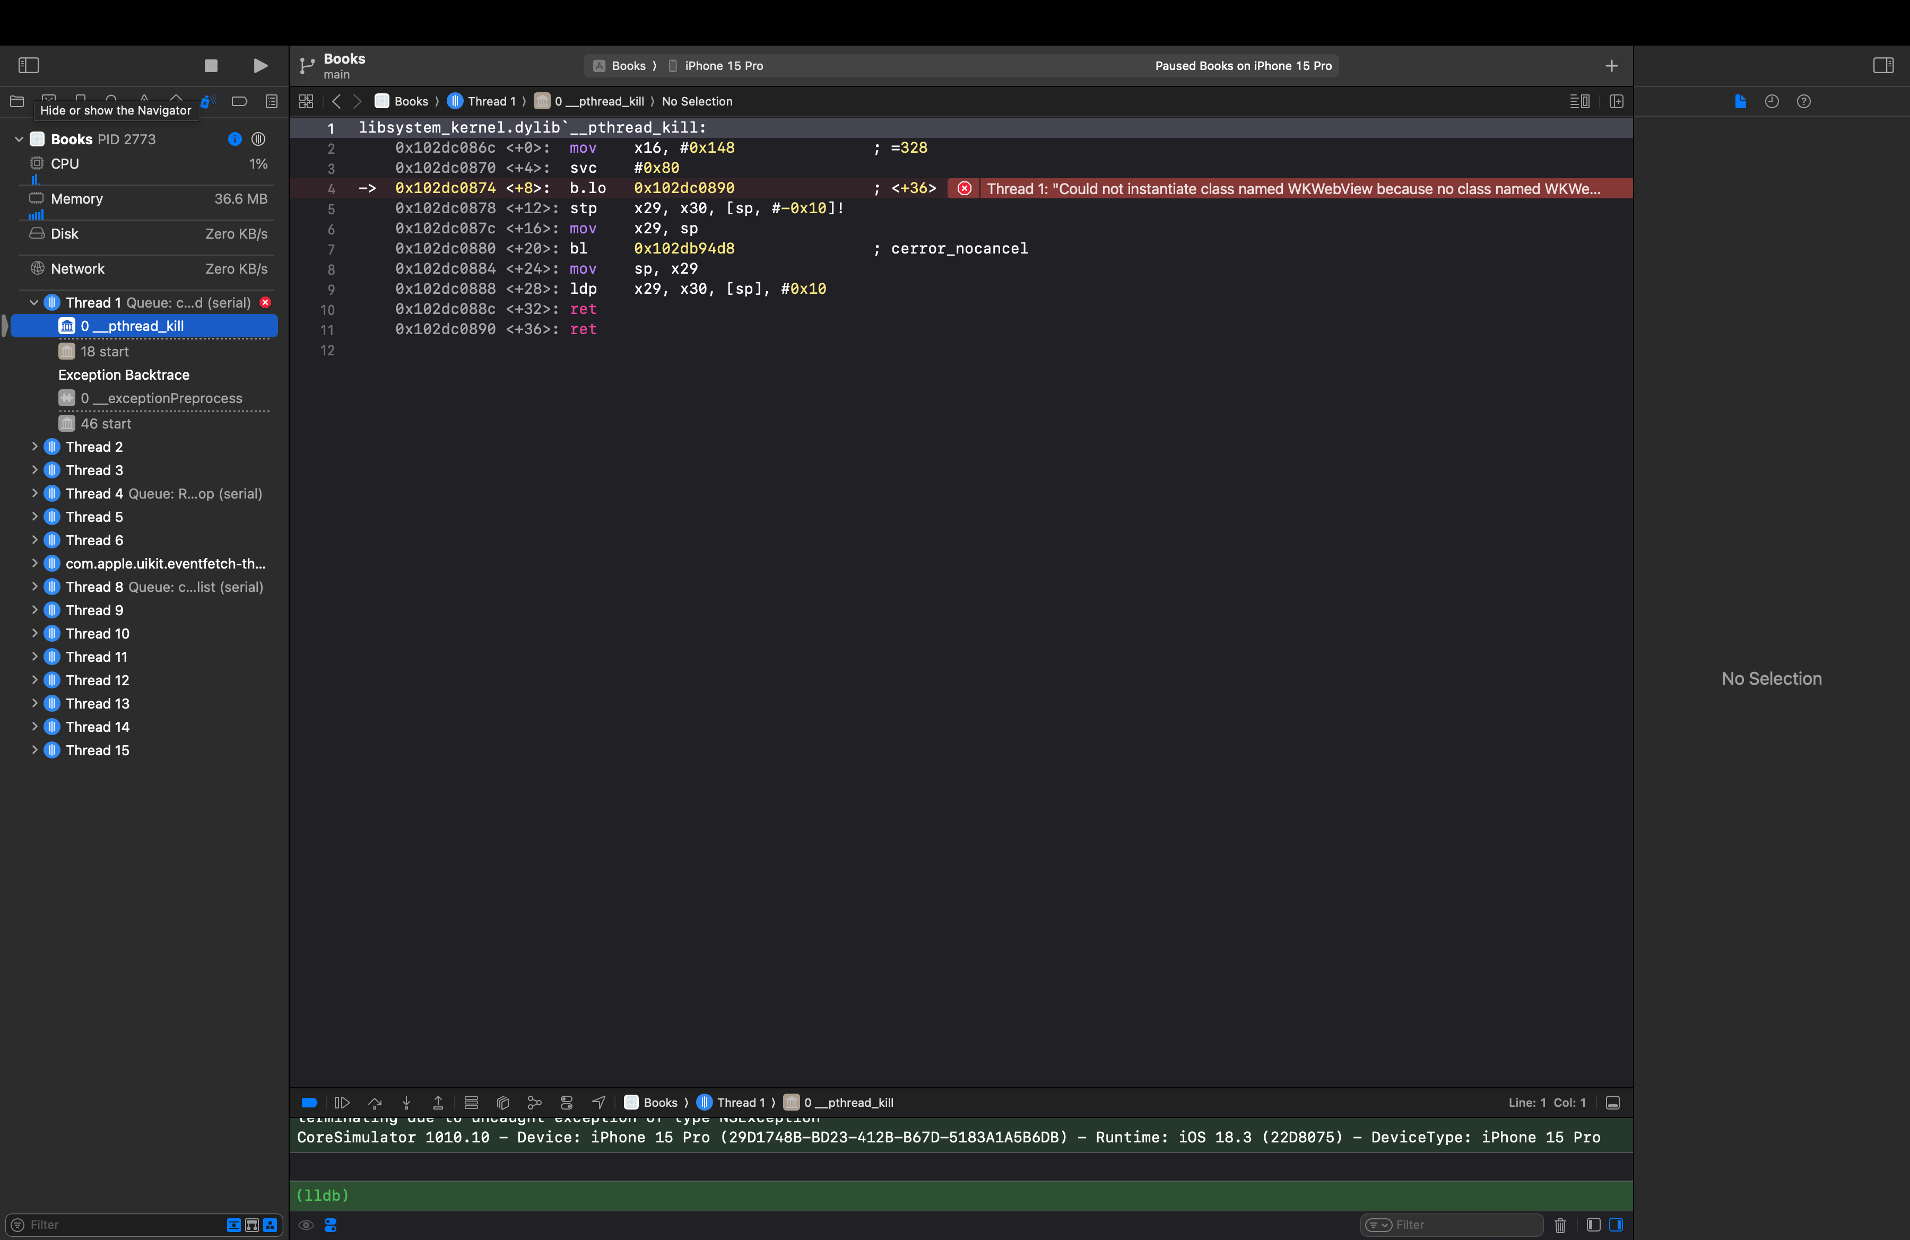Viewport: 1910px width, 1240px height.
Task: Step out of the current function
Action: [438, 1103]
